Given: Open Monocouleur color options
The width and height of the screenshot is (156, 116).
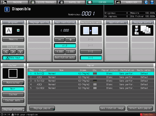Looking at the screenshot, I should point(13,83).
